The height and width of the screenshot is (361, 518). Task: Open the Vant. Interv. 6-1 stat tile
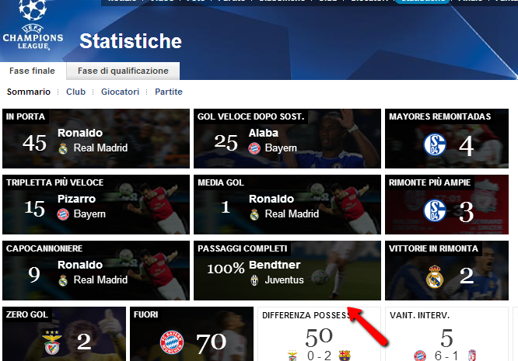click(x=446, y=334)
